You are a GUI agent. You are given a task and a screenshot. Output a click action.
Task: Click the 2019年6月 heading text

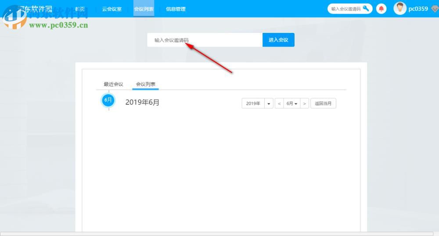pos(142,102)
